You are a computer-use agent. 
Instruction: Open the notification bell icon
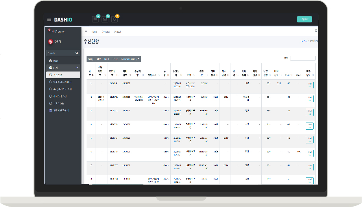[115, 19]
